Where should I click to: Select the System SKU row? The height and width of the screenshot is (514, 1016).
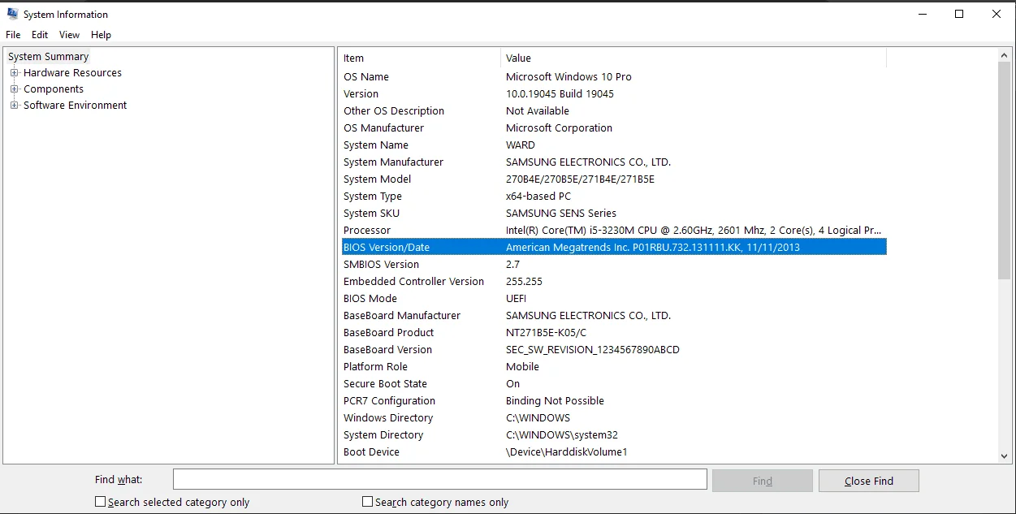pyautogui.click(x=614, y=213)
